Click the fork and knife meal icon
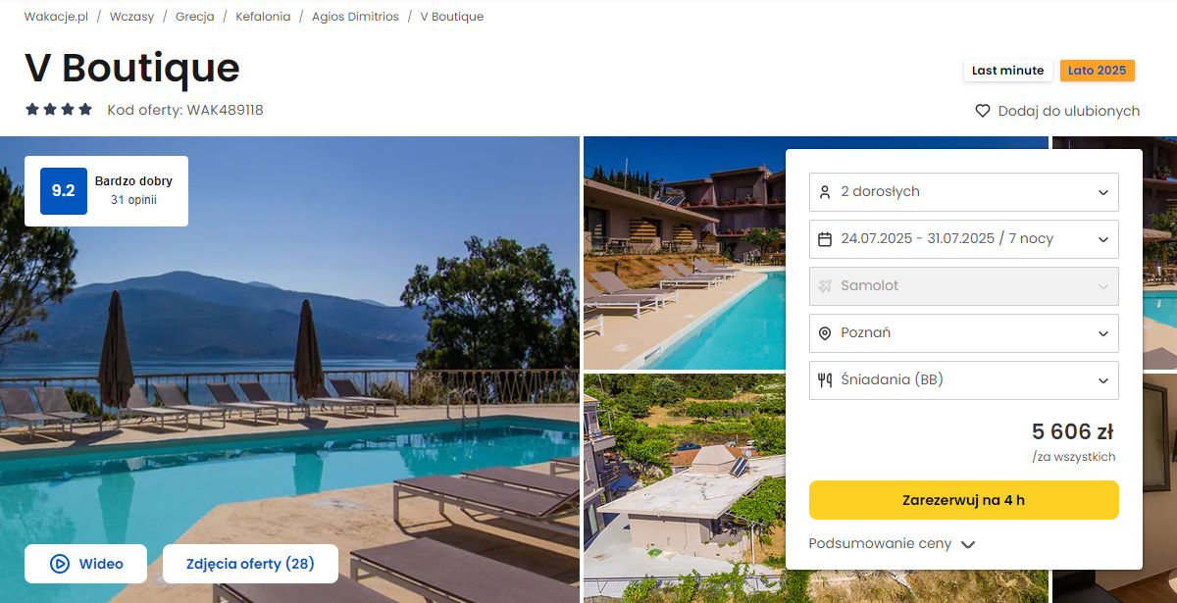 (825, 380)
